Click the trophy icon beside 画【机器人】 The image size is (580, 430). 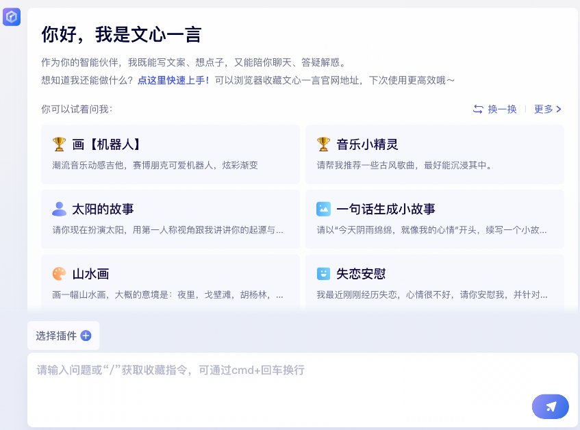coord(59,144)
